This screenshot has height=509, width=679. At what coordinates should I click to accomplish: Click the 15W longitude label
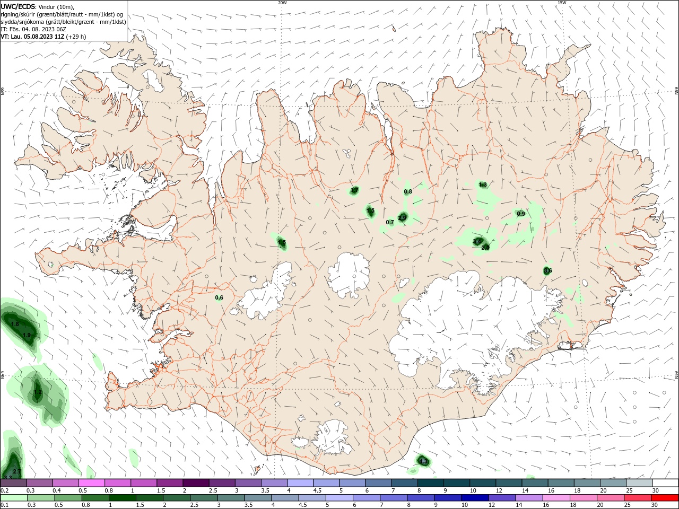coord(562,3)
